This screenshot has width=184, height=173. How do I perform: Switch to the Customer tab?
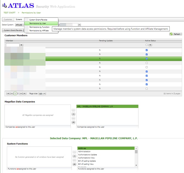pos(8,20)
